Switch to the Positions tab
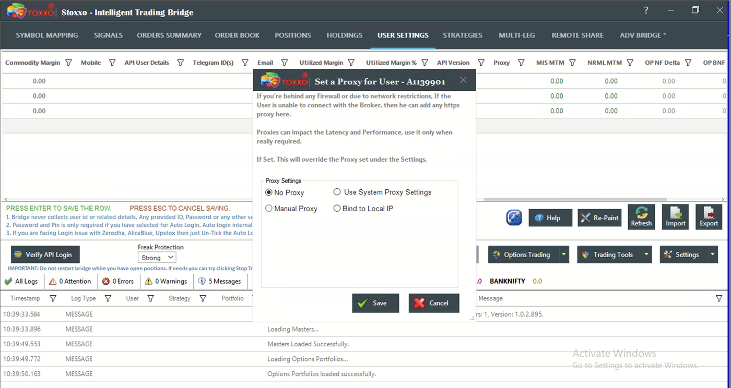The image size is (731, 388). point(293,35)
